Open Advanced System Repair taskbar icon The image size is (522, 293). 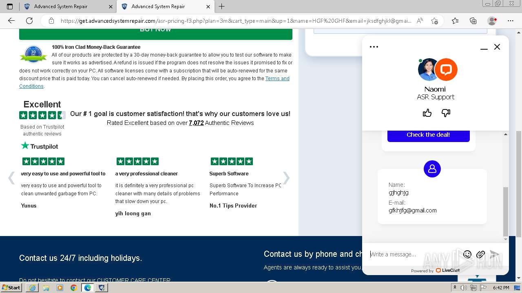pos(102,288)
